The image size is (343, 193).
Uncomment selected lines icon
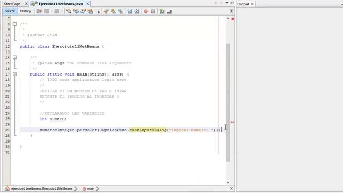point(169,11)
